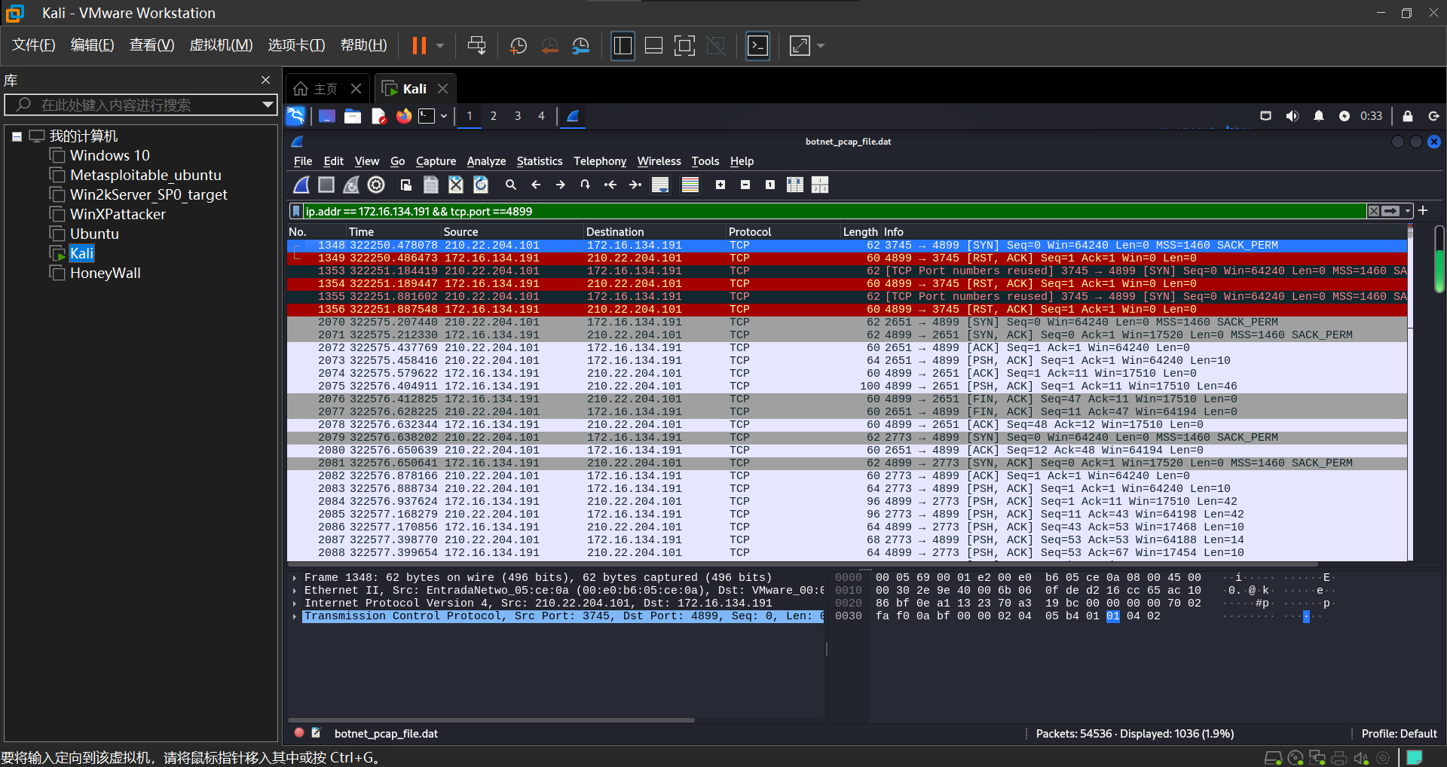The height and width of the screenshot is (767, 1447).
Task: Toggle packet list colorize rules button
Action: click(x=690, y=185)
